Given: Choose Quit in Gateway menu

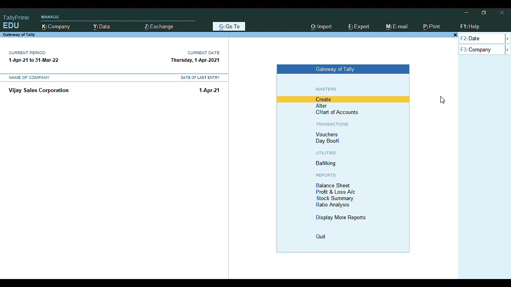Looking at the screenshot, I should point(321,237).
